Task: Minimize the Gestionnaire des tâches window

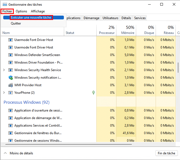Action: click(x=149, y=5)
